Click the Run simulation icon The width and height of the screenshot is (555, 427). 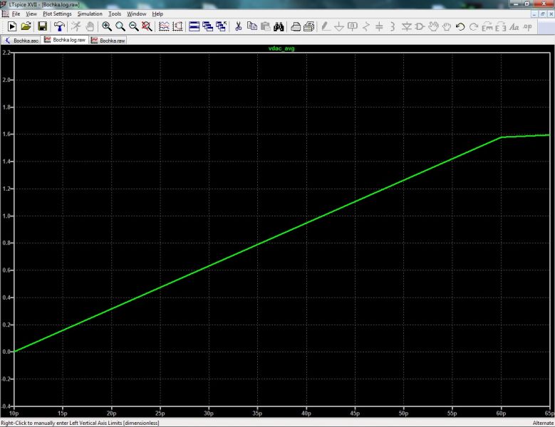tap(11, 26)
